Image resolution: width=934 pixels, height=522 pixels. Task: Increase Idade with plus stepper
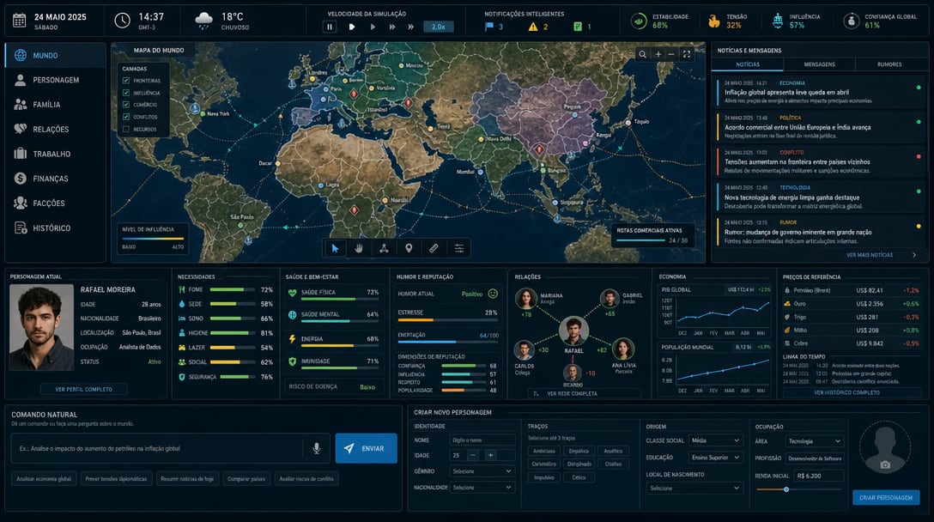(490, 455)
